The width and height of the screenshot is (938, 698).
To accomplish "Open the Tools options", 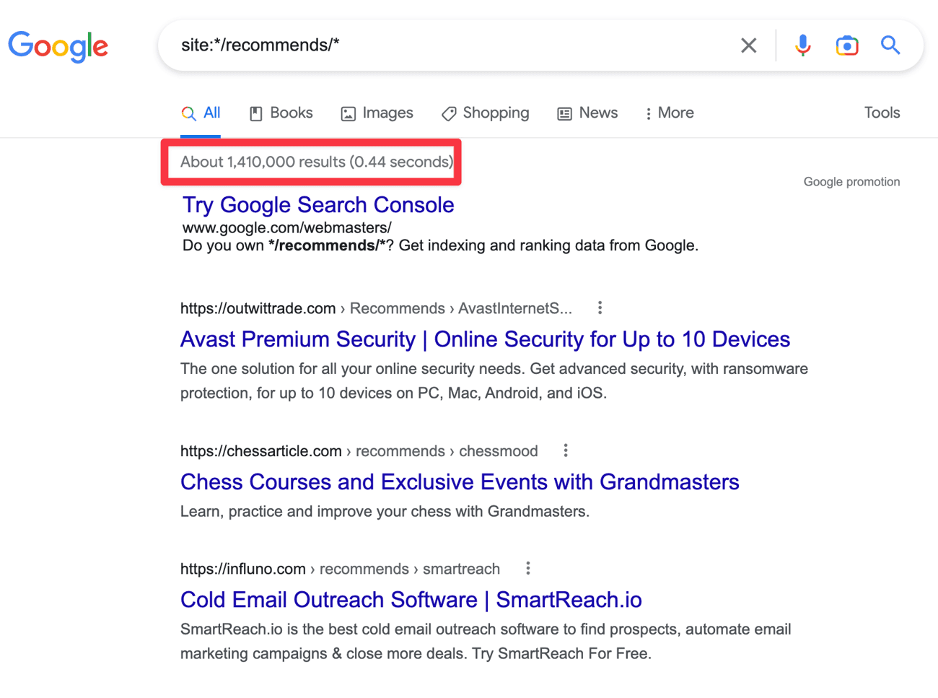I will click(882, 113).
